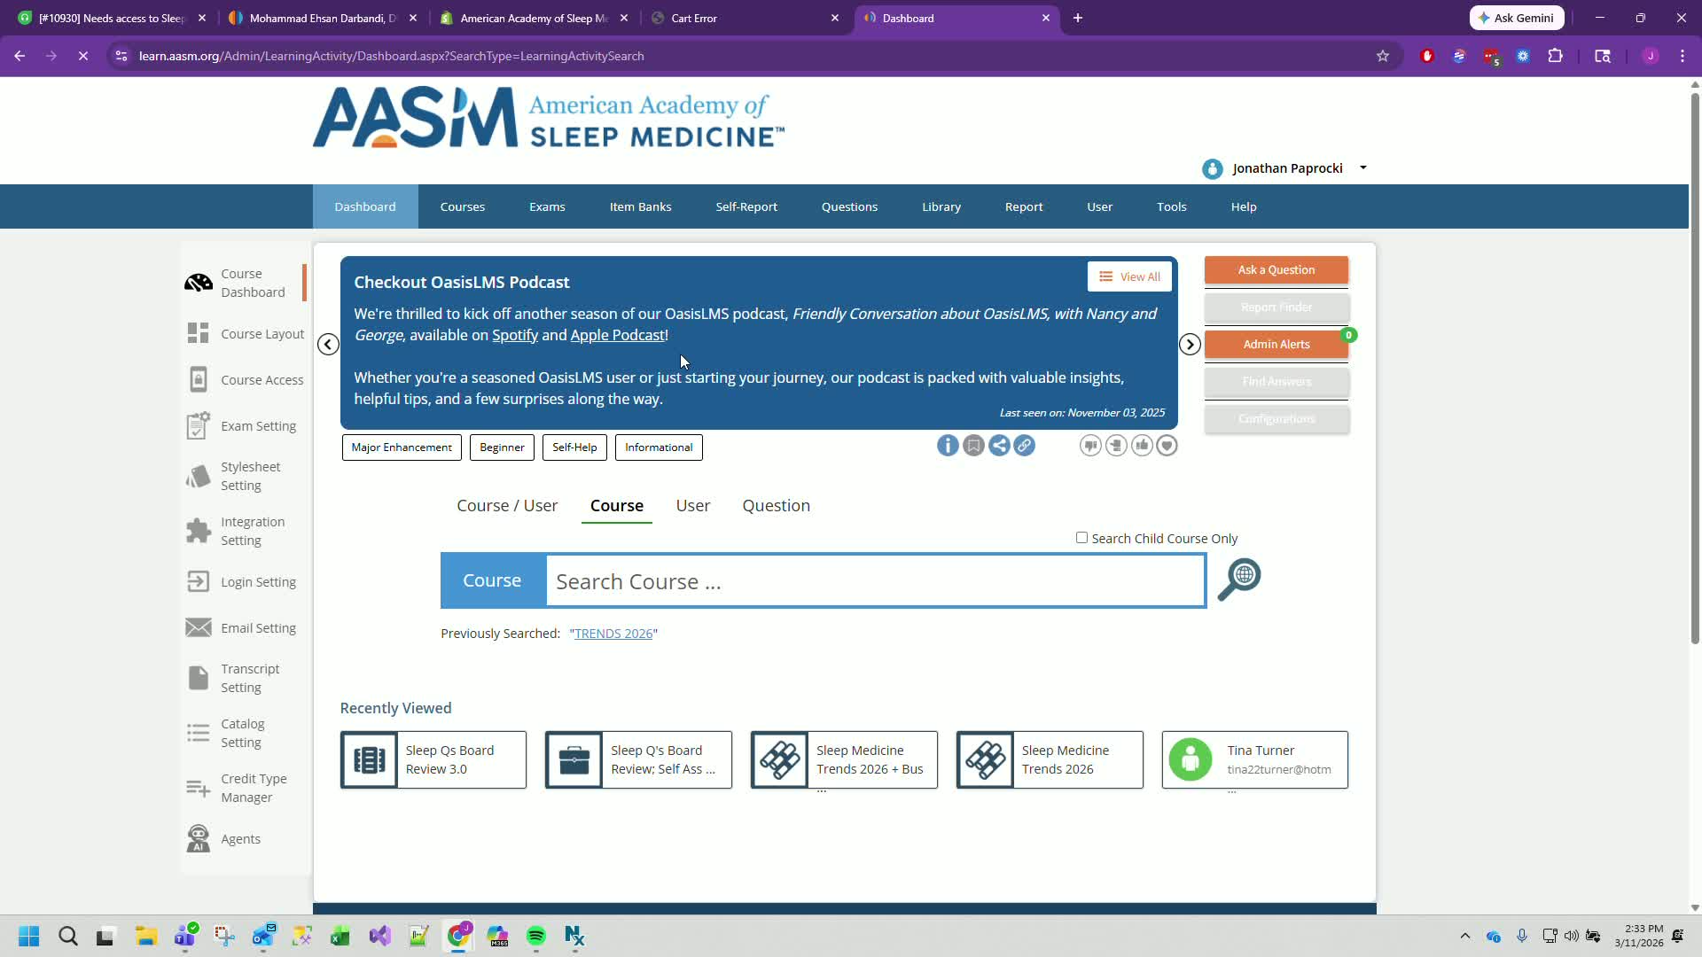Open Spotify from the Windows taskbar
This screenshot has height=957, width=1702.
pyautogui.click(x=536, y=937)
